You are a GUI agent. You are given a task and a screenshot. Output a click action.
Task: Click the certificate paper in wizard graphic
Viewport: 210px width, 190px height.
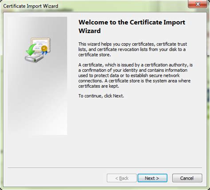(41, 44)
